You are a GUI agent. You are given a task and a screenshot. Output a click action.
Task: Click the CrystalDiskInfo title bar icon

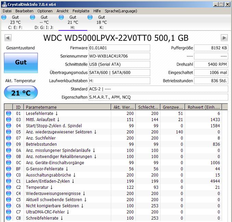pos(4,4)
